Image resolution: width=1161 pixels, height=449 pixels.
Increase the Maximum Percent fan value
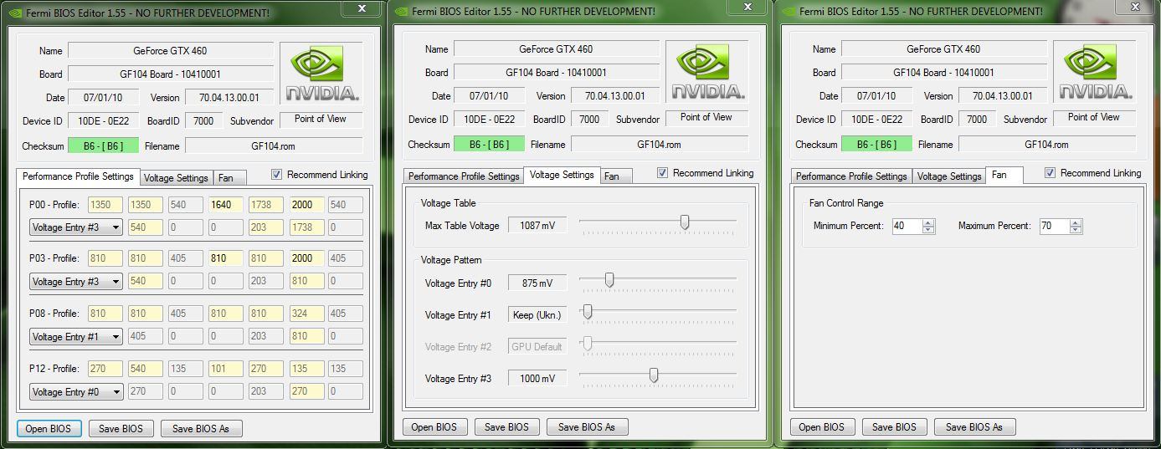(1076, 223)
